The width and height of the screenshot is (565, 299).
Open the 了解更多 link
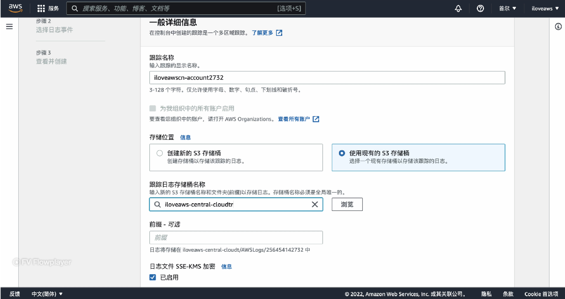tap(262, 32)
